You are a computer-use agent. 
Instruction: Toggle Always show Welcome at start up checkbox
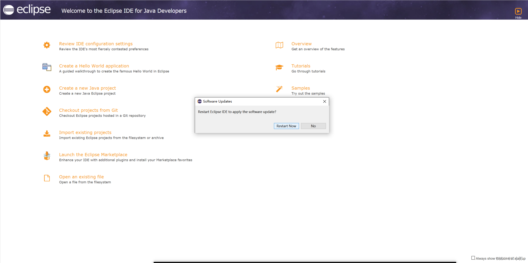click(x=473, y=258)
